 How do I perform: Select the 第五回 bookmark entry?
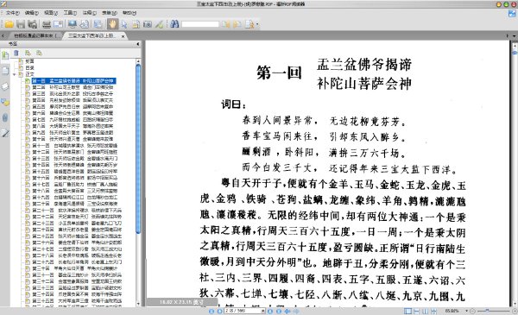point(73,107)
